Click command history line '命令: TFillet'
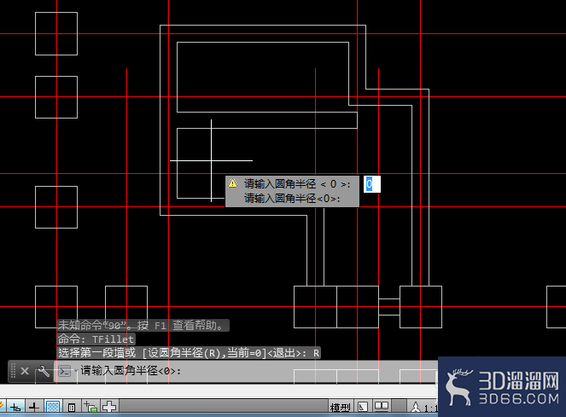 (x=96, y=339)
